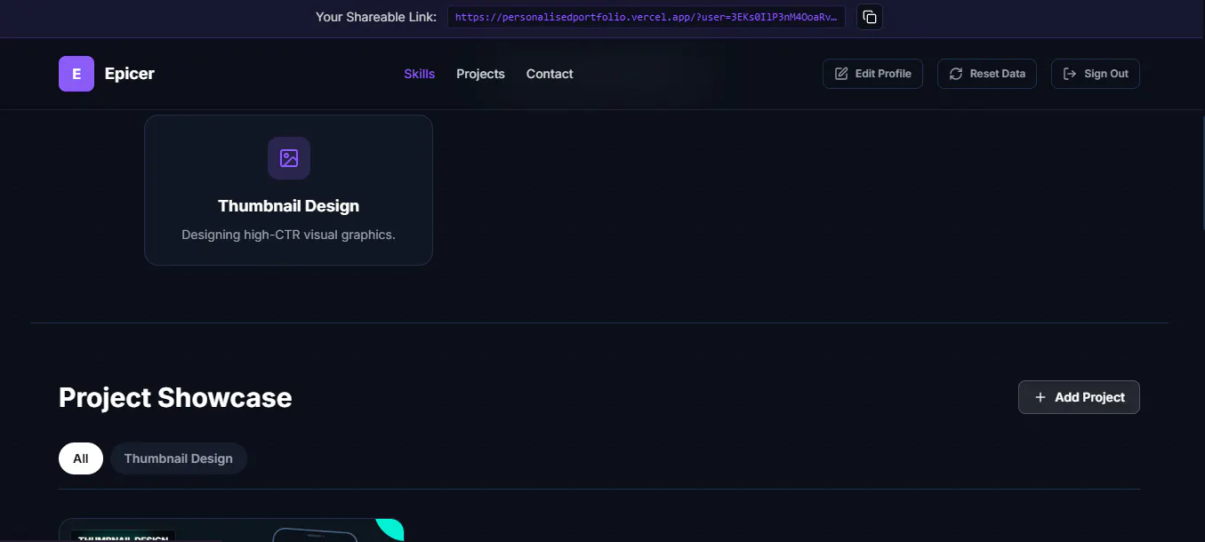Screen dimensions: 1205x542
Task: Click the image icon on the Thumbnail Design card
Action: [289, 158]
